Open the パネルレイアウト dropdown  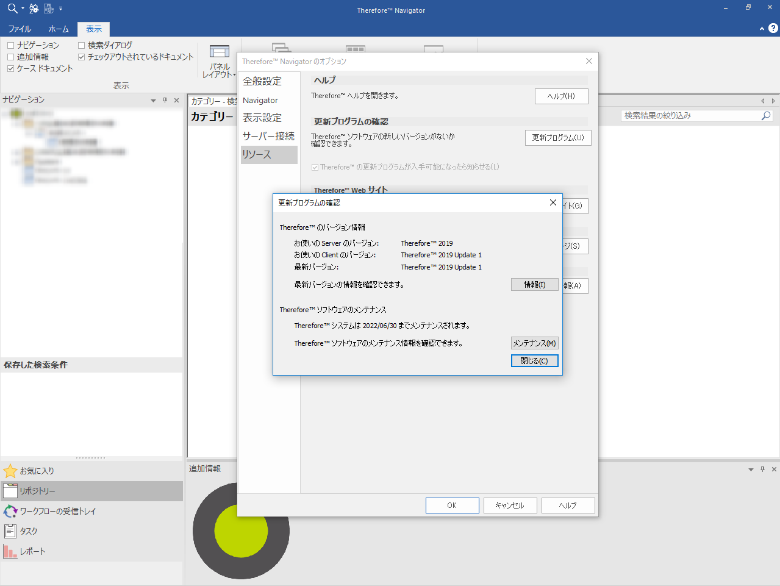[220, 62]
